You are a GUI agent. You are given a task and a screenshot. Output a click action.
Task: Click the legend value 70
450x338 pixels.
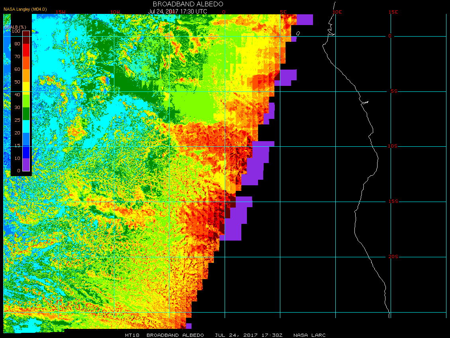[17, 56]
